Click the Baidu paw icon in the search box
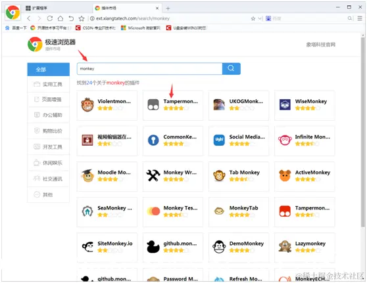The height and width of the screenshot is (283, 367). point(268,18)
